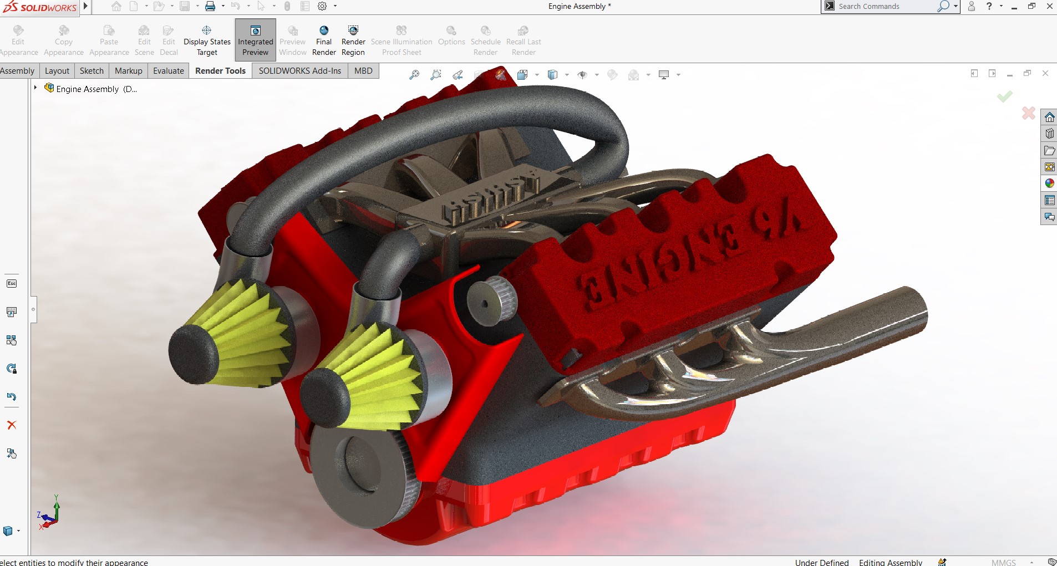
Task: Click the rotate-lock shortcut icon
Action: pos(12,369)
